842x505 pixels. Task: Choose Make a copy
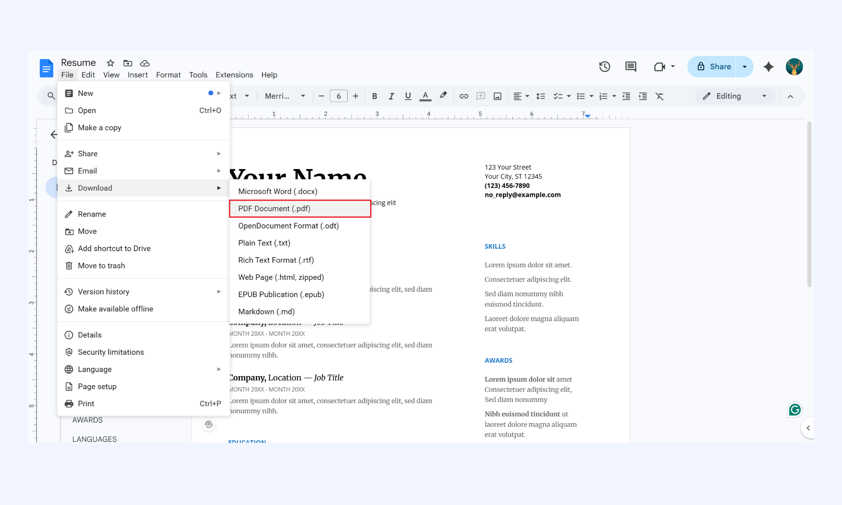tap(143, 128)
